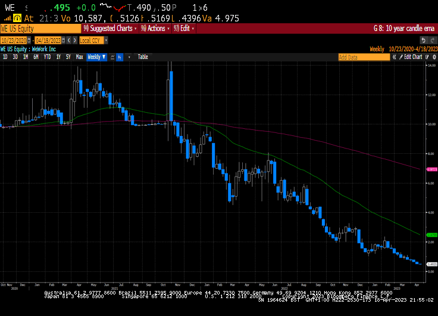438x316 pixels.
Task: Switch range to 6M
Action: [x=36, y=57]
